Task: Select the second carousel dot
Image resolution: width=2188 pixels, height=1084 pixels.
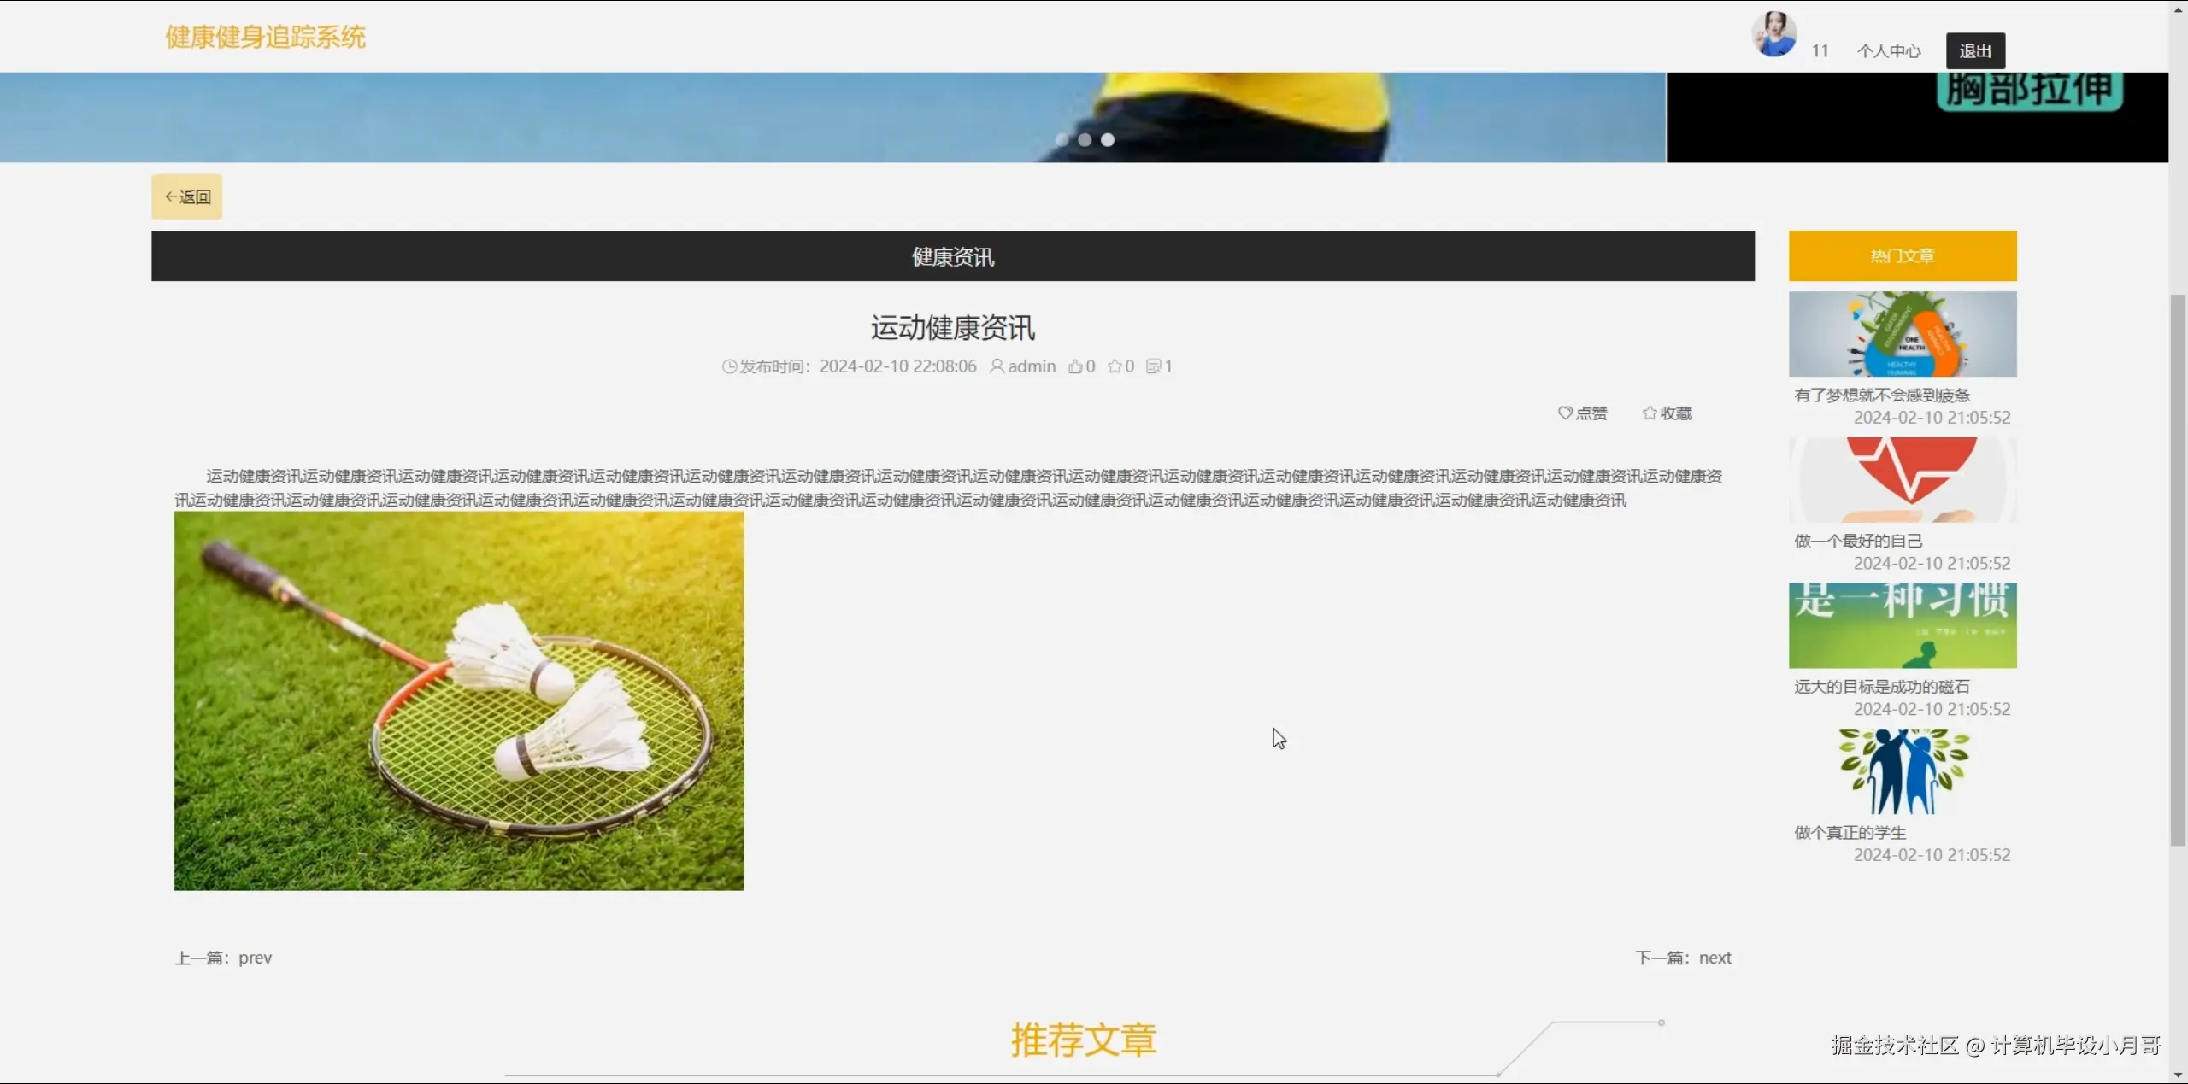Action: pyautogui.click(x=1085, y=139)
